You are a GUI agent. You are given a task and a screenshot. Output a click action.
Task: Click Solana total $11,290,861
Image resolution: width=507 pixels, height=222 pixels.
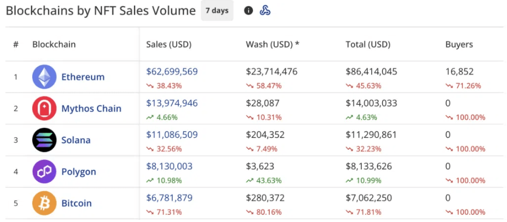[x=371, y=134]
